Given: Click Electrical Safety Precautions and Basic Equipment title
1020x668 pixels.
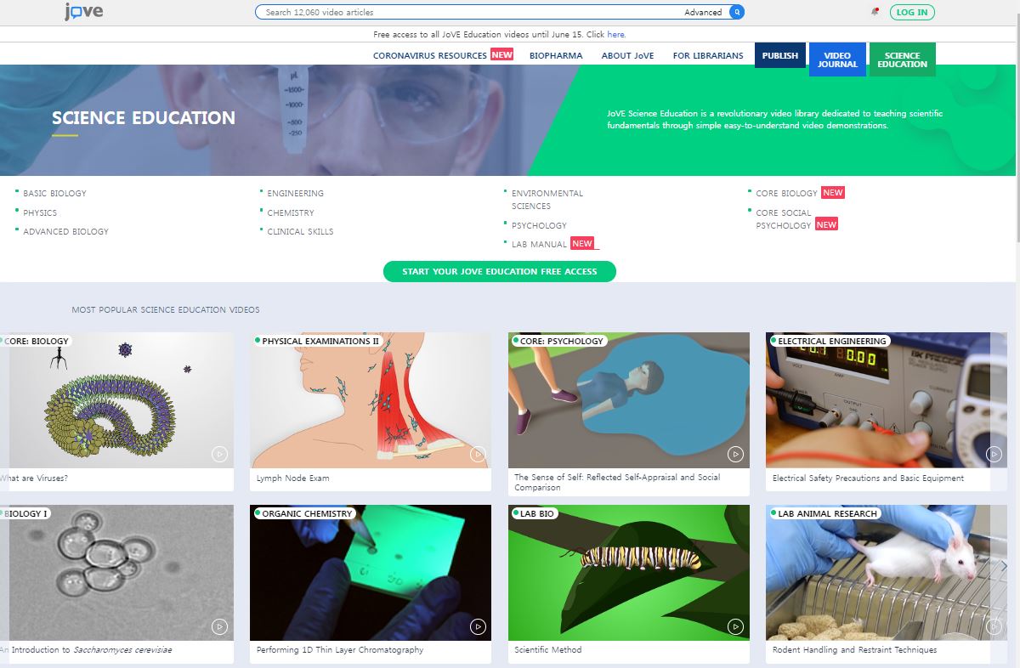Looking at the screenshot, I should [868, 478].
